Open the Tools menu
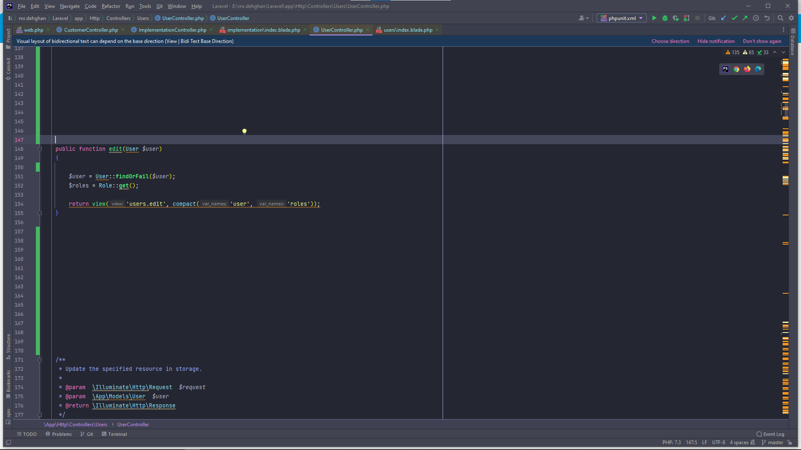Image resolution: width=801 pixels, height=450 pixels. point(145,6)
